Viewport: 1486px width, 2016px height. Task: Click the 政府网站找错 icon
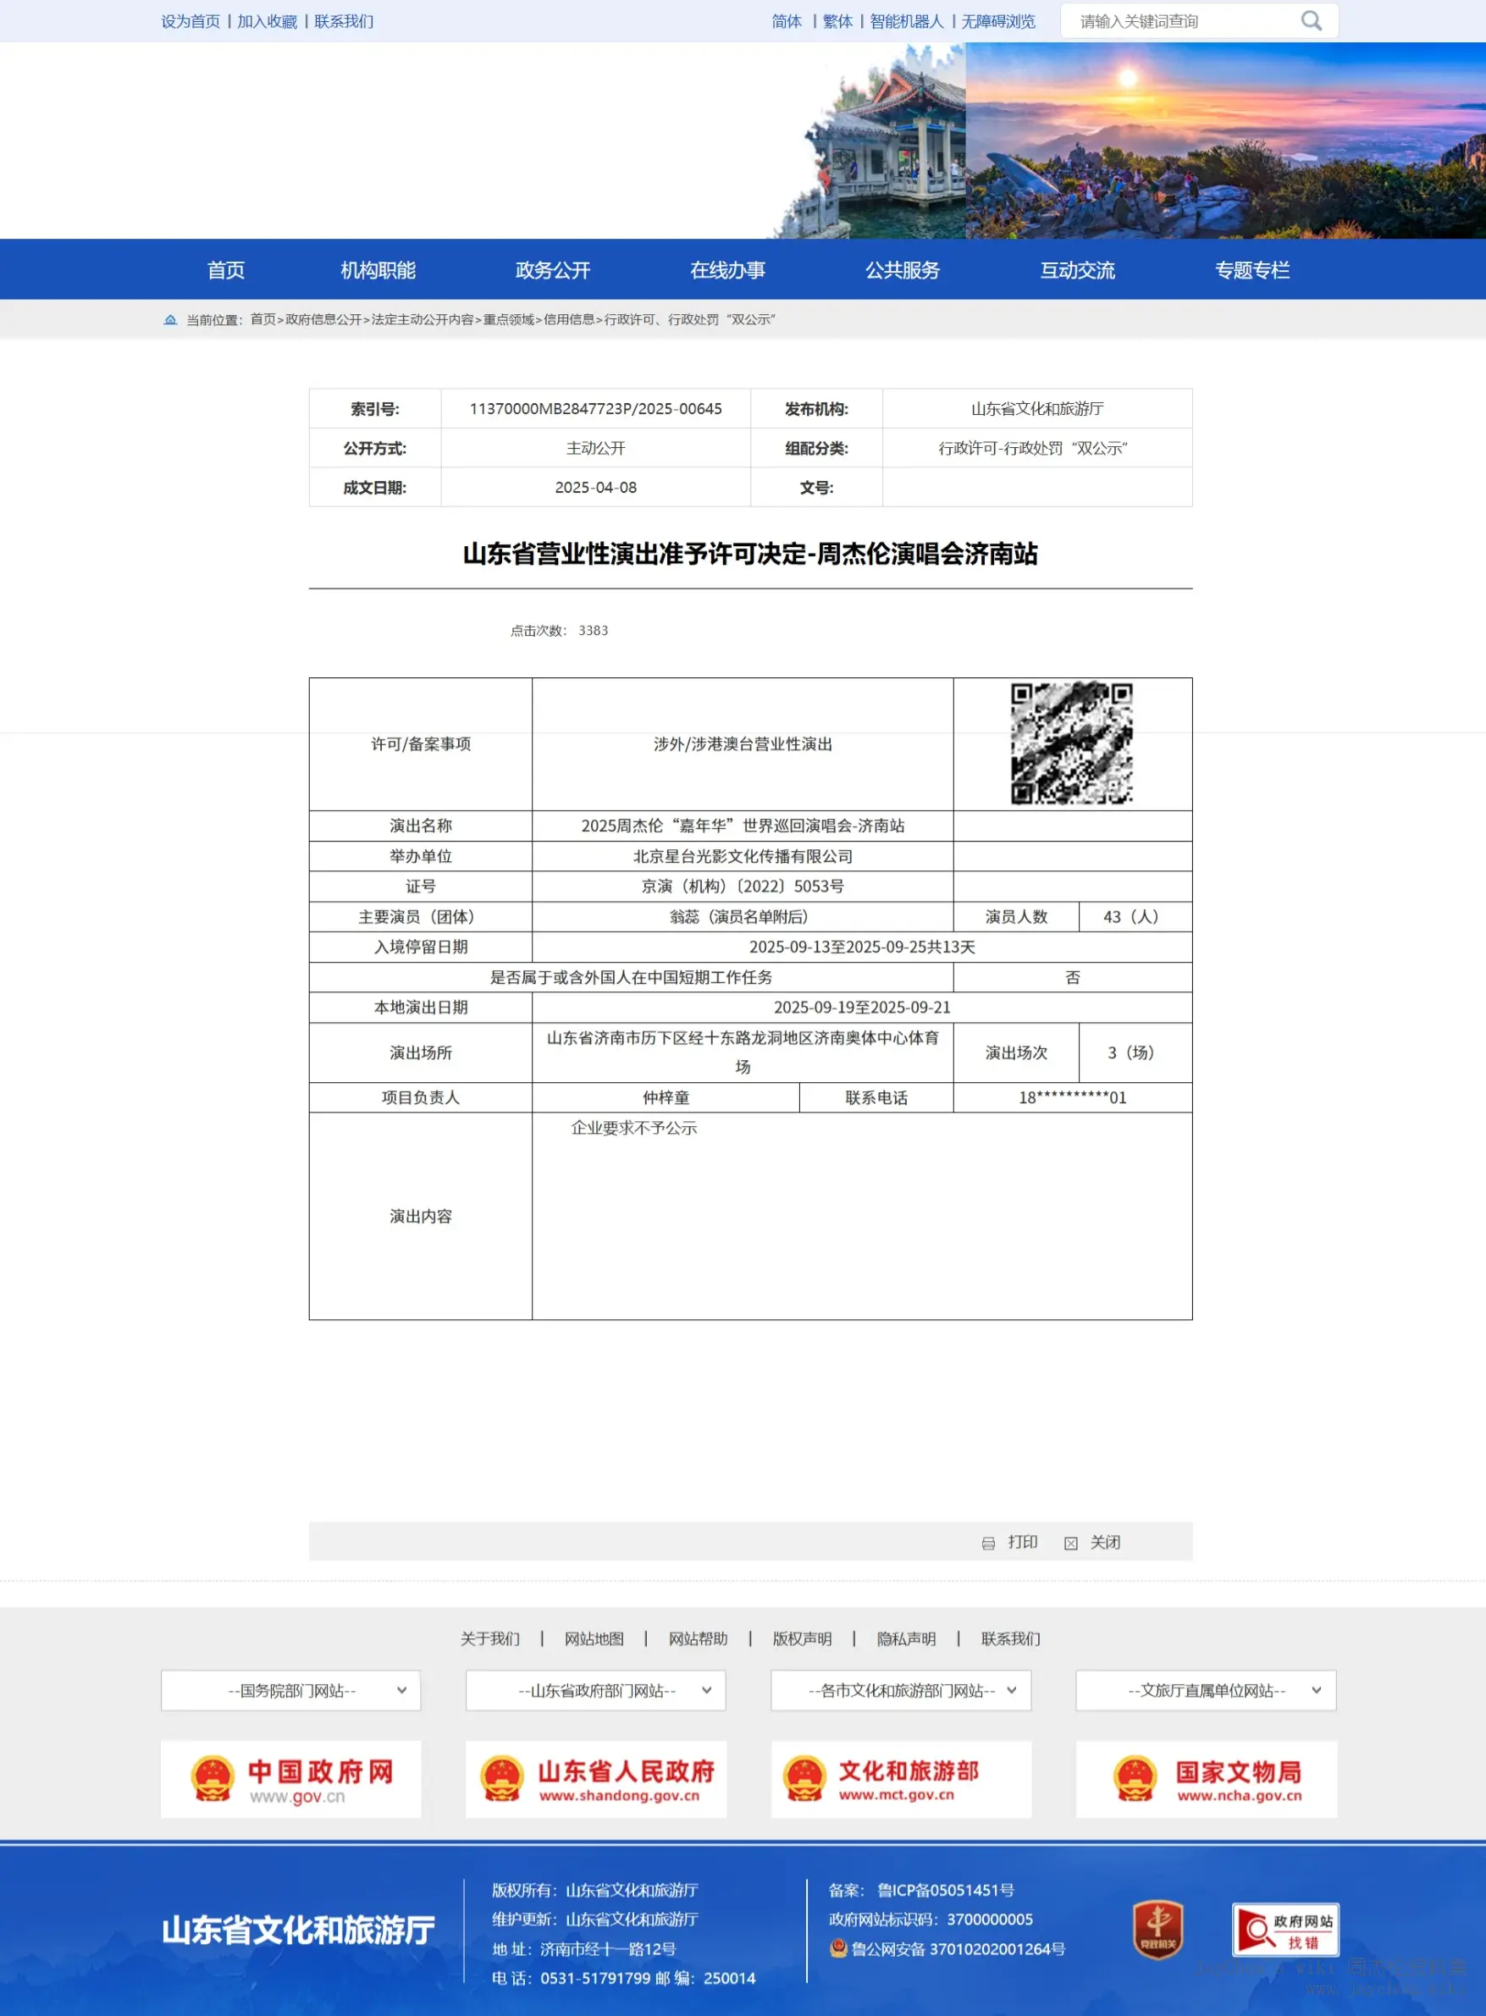tap(1284, 1929)
